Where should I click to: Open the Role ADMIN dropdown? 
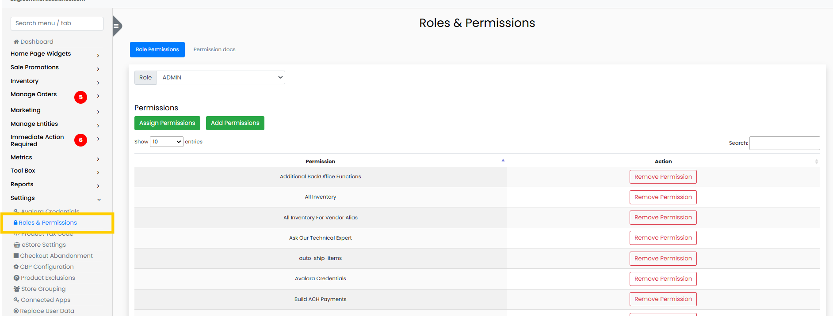pos(221,78)
